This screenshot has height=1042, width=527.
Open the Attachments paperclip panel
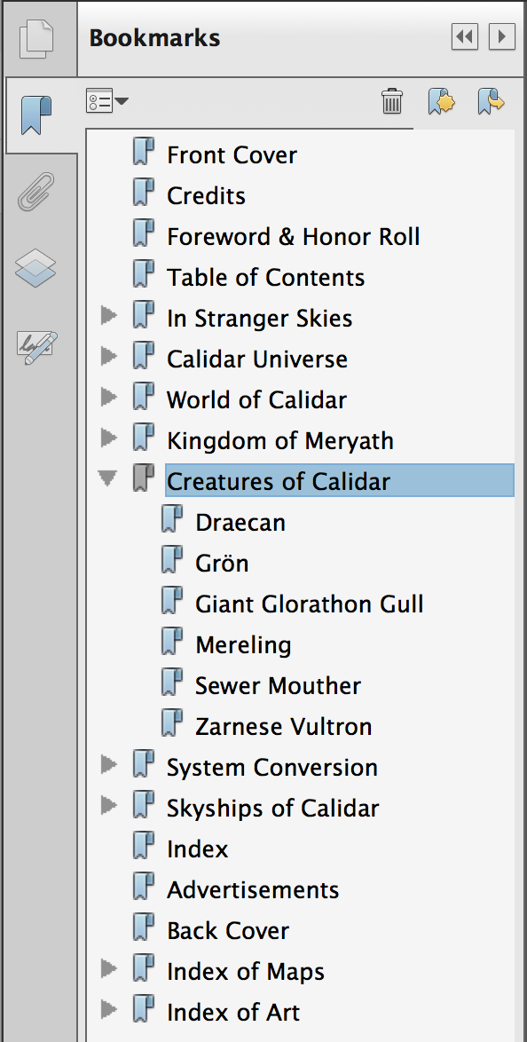point(35,192)
